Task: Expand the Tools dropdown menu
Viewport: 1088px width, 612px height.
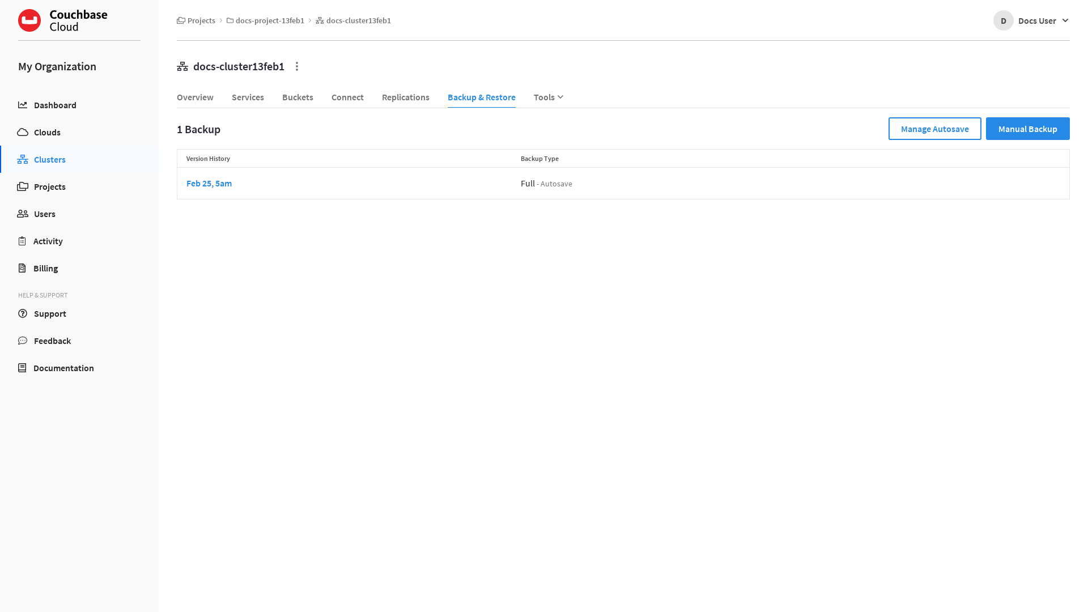Action: click(547, 97)
